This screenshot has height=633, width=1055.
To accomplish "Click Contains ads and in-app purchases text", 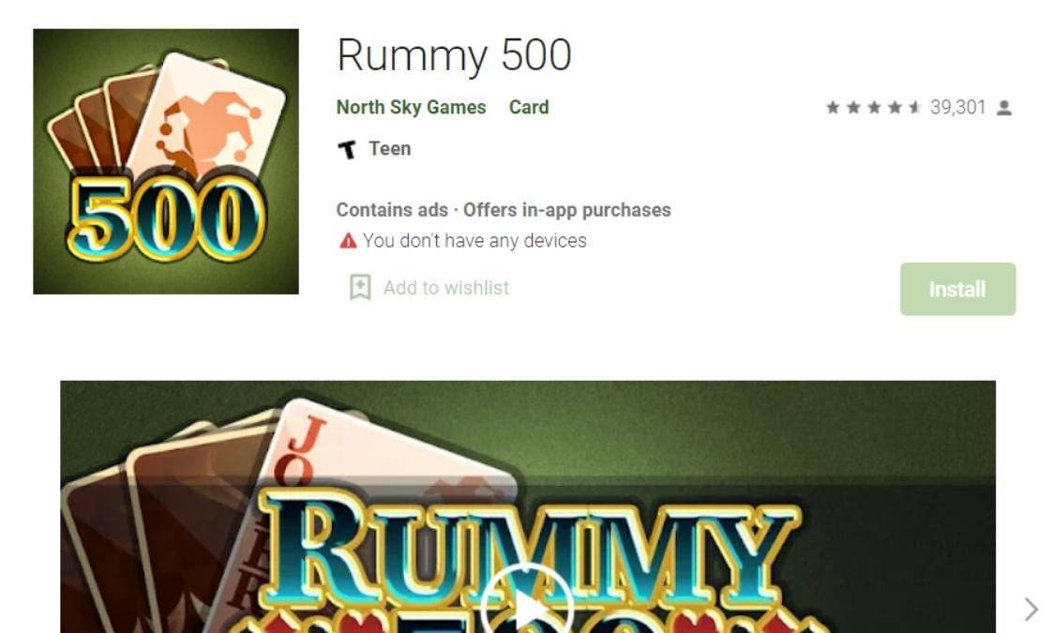I will (x=504, y=210).
